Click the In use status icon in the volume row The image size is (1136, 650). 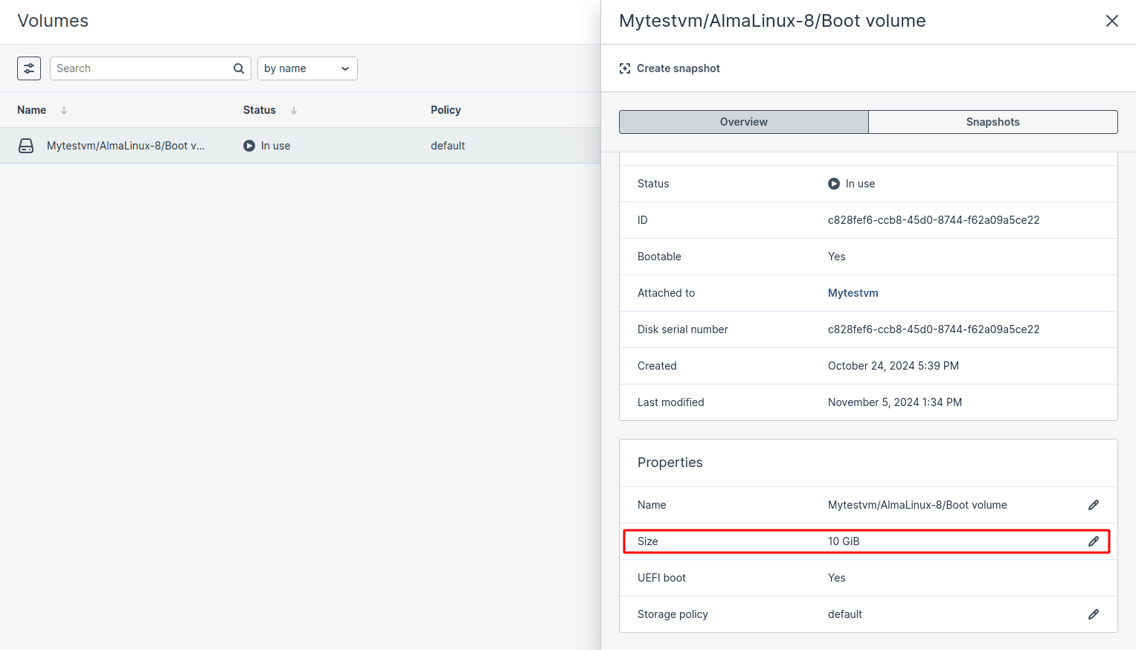249,146
